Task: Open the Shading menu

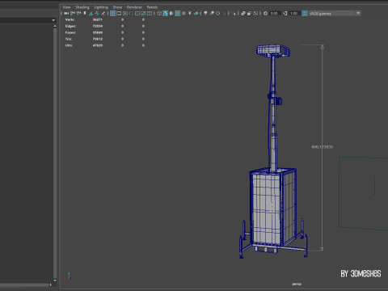Action: 82,7
